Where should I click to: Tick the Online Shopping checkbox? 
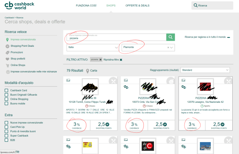pyautogui.click(x=6, y=99)
